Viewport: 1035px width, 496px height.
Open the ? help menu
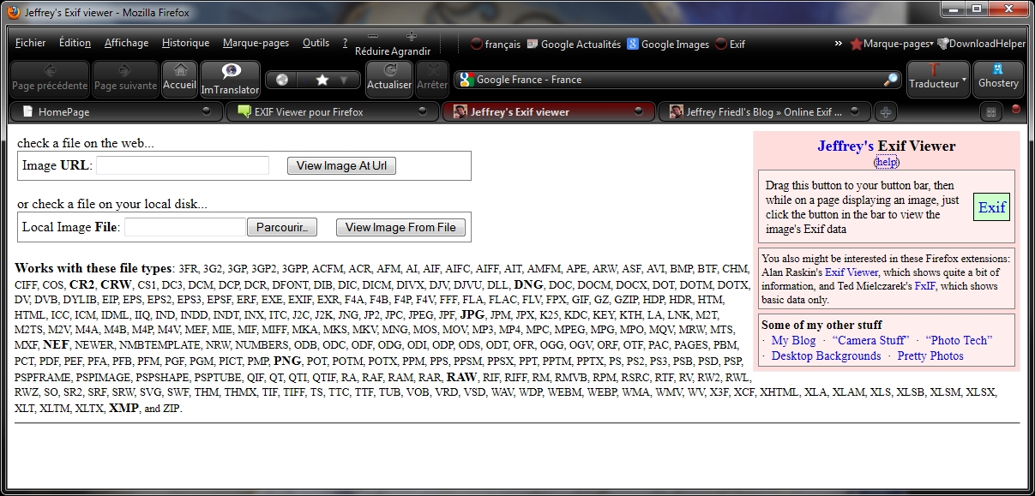click(x=345, y=43)
